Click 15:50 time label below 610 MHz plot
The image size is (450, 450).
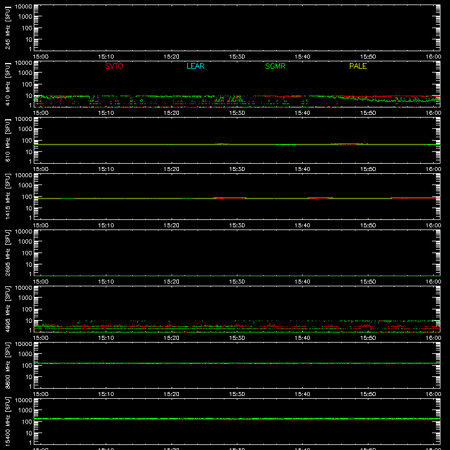(368, 169)
